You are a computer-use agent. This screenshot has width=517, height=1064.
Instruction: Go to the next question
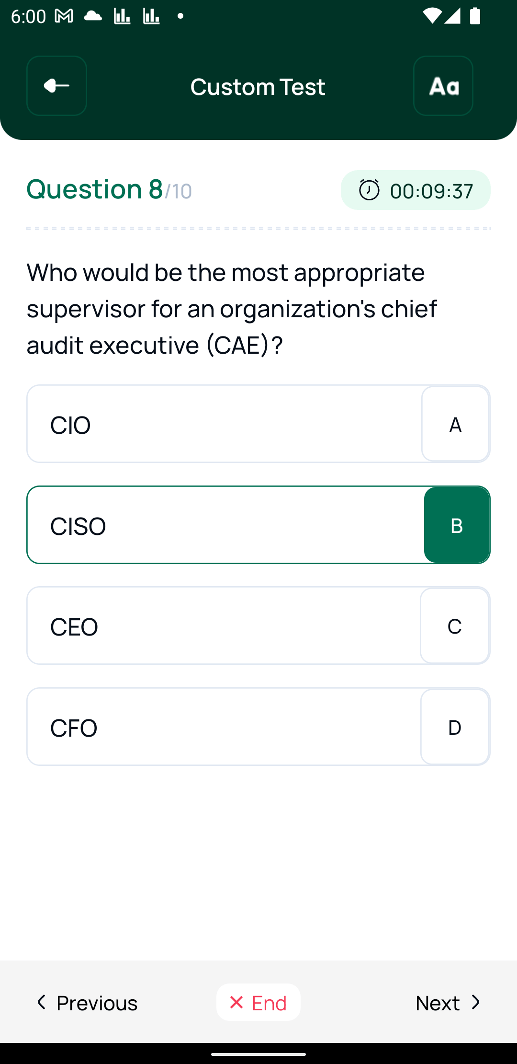click(x=448, y=1003)
